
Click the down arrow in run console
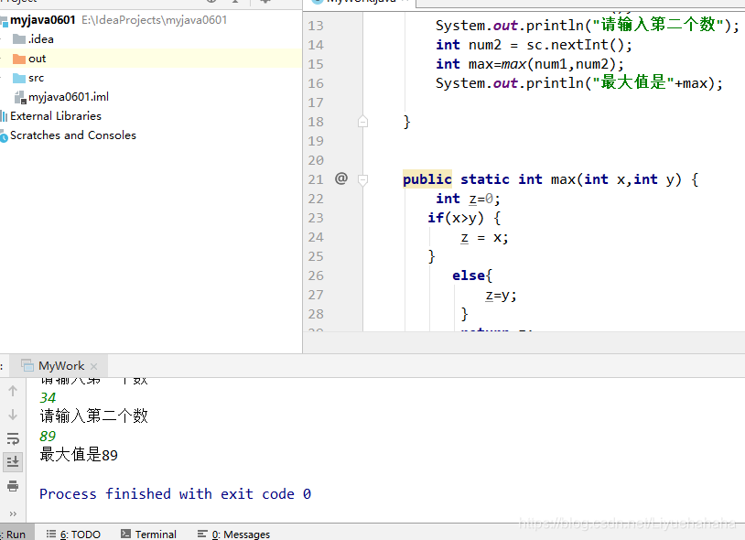pos(13,415)
